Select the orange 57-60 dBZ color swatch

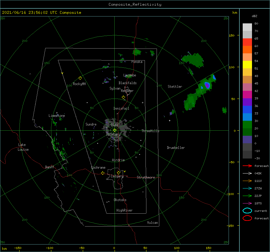click(x=247, y=49)
